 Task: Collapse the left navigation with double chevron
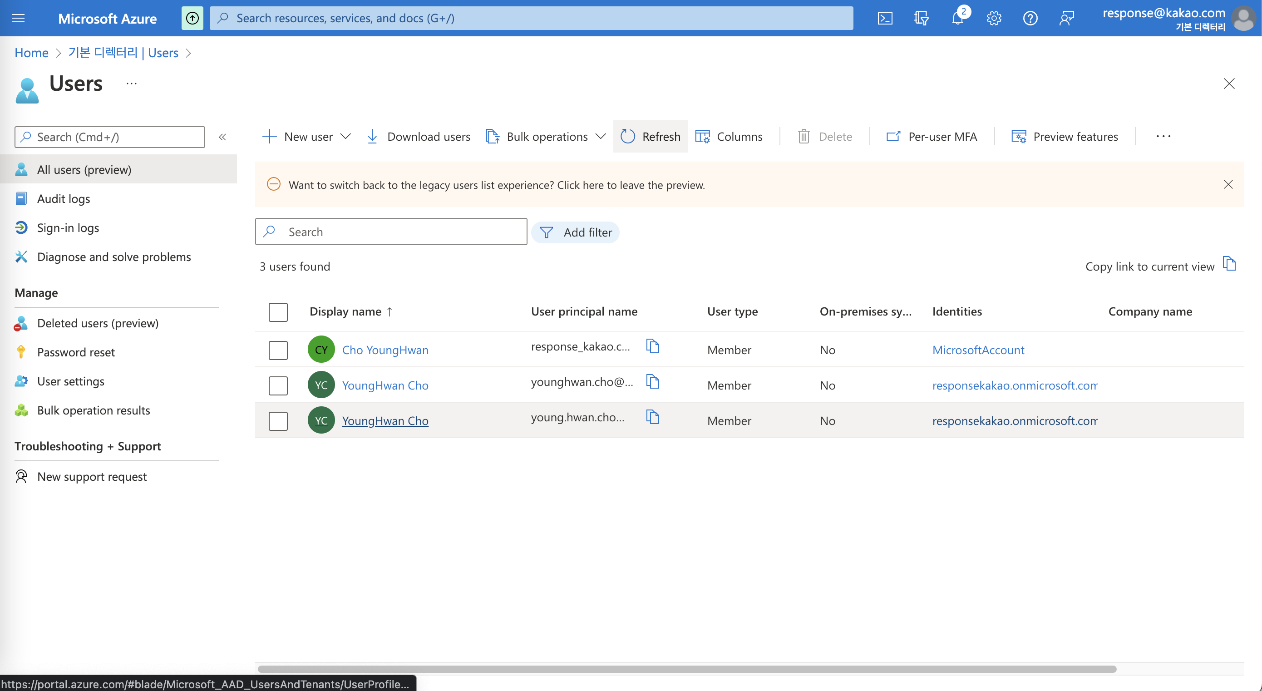(222, 137)
